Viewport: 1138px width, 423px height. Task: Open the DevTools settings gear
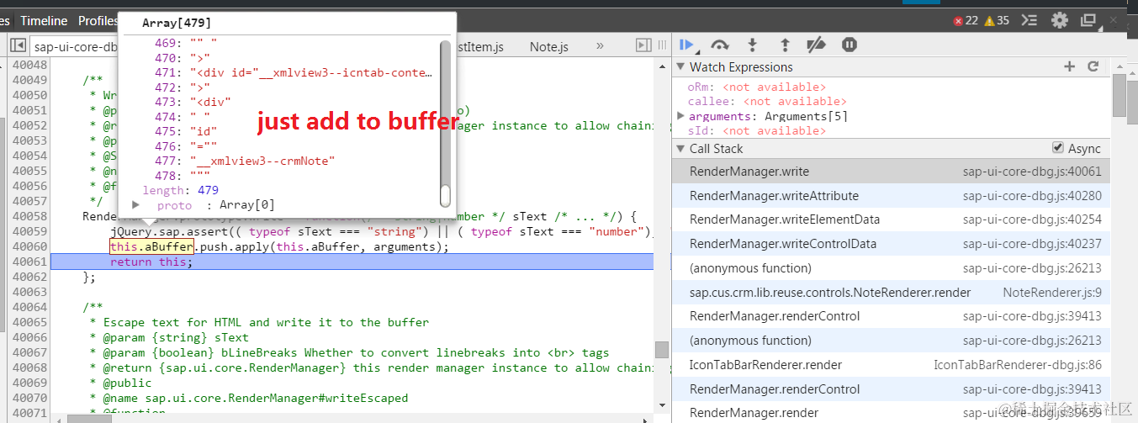(1060, 20)
